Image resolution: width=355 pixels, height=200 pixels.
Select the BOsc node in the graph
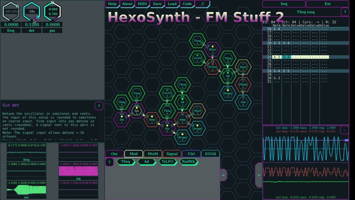[x=213, y=49]
